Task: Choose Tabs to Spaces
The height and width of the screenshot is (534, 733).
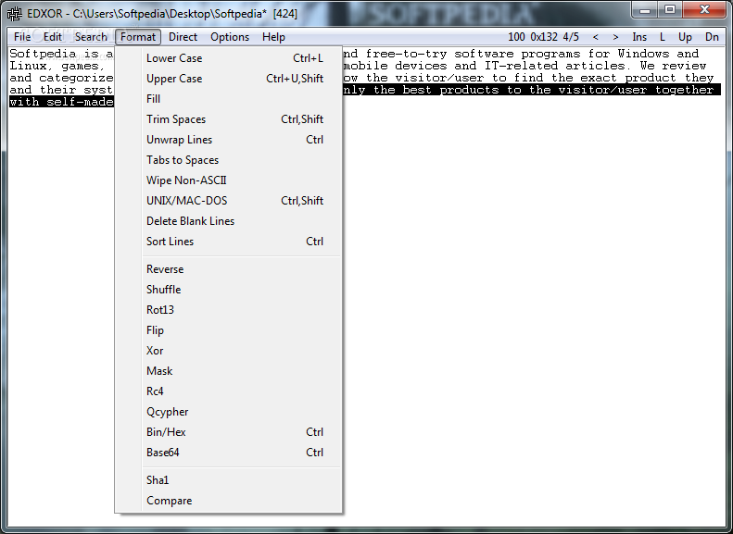Action: coord(229,160)
